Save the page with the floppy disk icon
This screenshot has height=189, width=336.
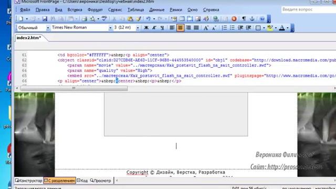(45, 19)
